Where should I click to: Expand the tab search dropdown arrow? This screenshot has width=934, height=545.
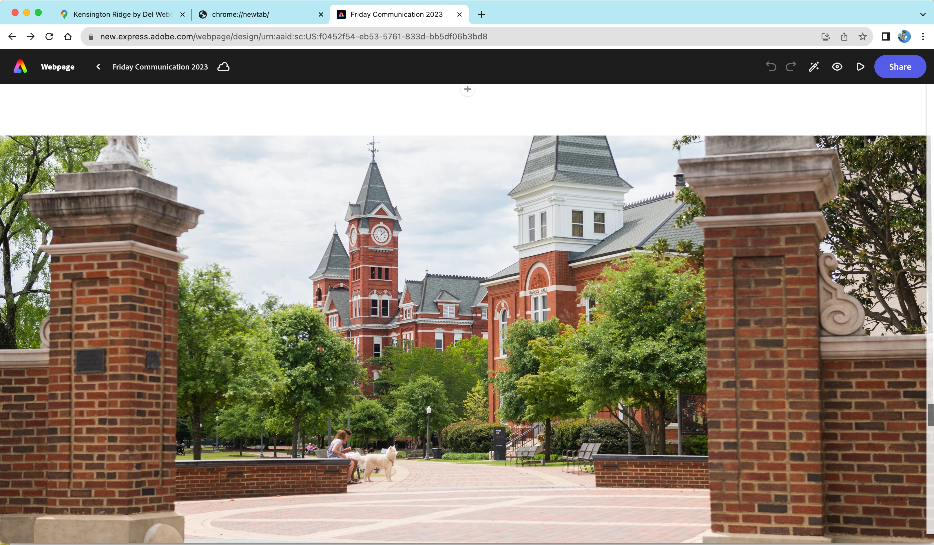point(922,14)
